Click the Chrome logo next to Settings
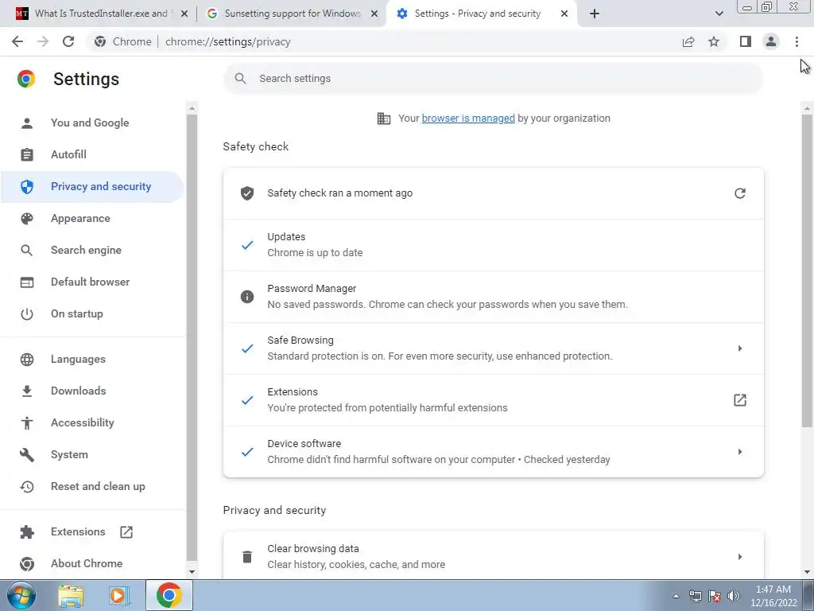This screenshot has height=611, width=814. click(x=26, y=79)
